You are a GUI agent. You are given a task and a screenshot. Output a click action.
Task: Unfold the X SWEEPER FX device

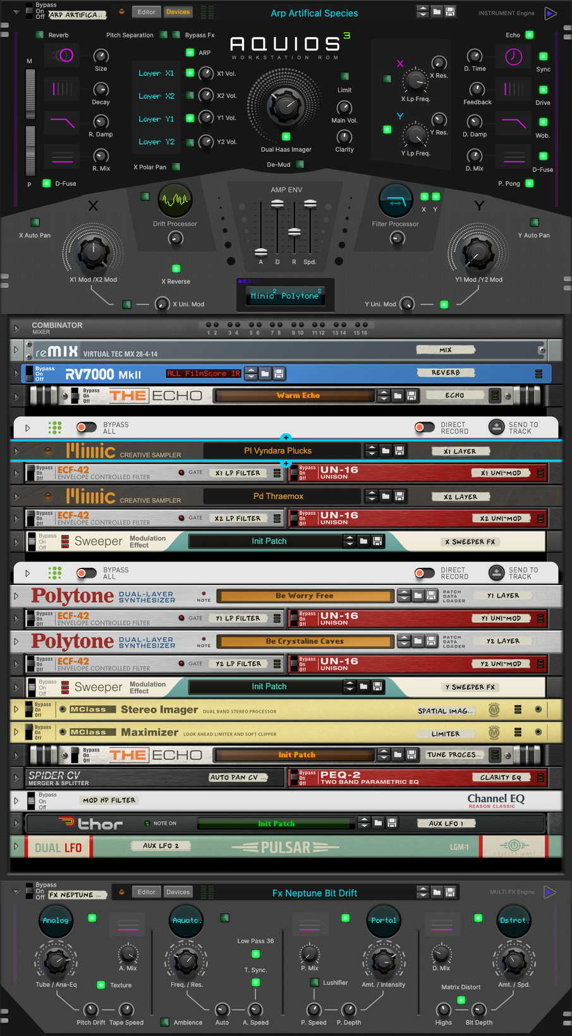[16, 541]
